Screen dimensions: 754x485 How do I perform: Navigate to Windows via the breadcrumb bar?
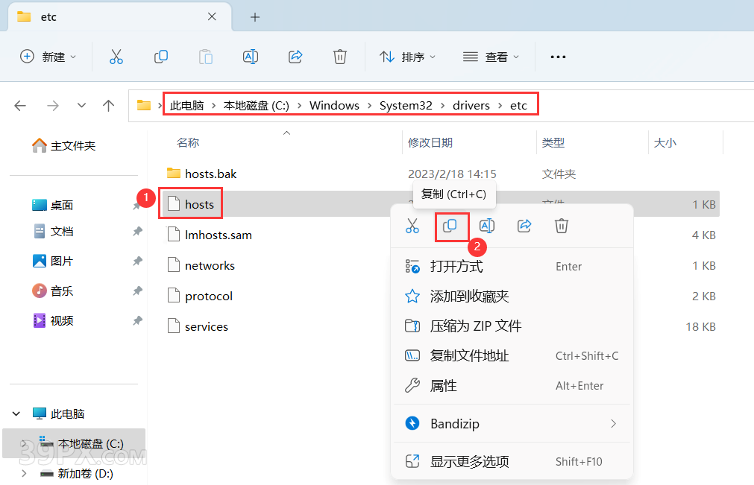pyautogui.click(x=334, y=105)
